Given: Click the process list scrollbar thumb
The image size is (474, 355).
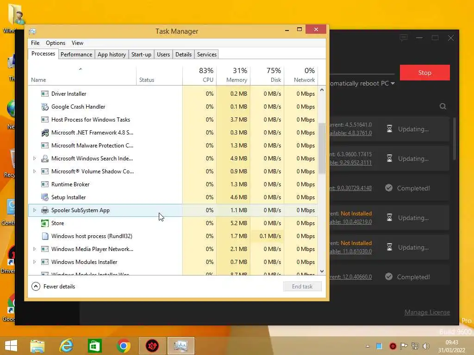Looking at the screenshot, I should [322, 148].
